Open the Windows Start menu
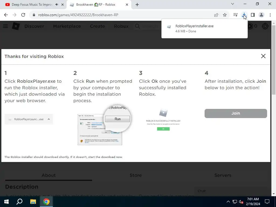The width and height of the screenshot is (276, 207). pos(6,202)
